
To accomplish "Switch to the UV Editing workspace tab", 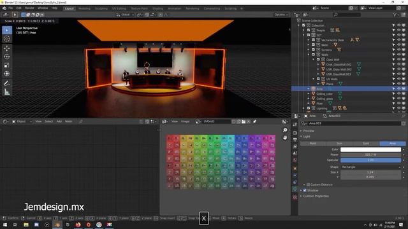I will [x=119, y=8].
